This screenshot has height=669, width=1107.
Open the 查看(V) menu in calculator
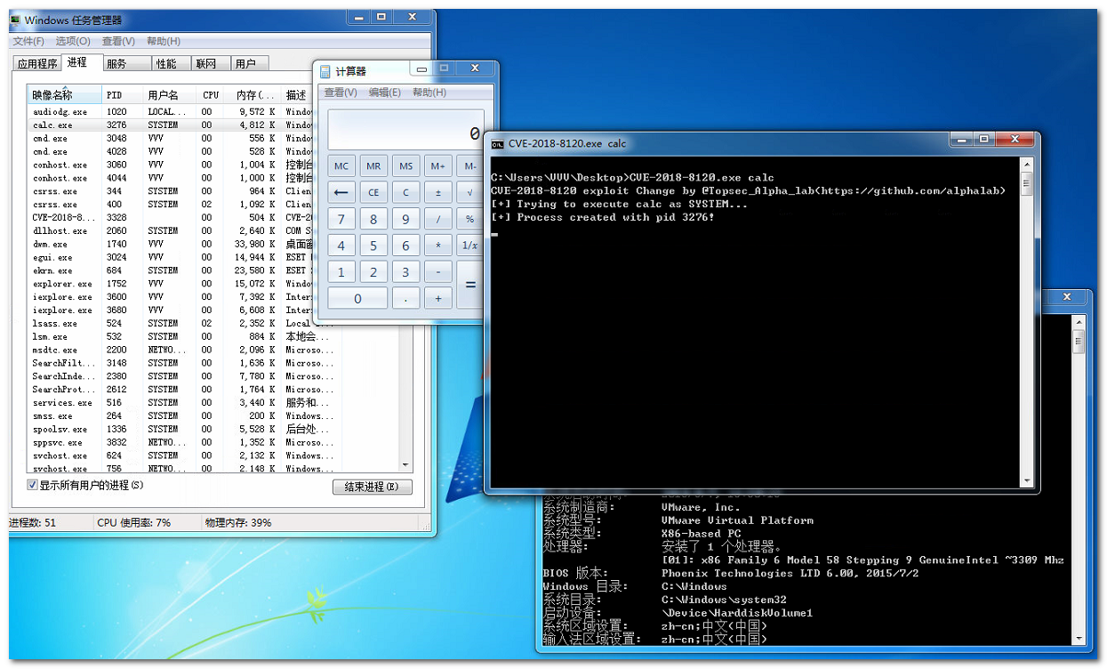341,93
